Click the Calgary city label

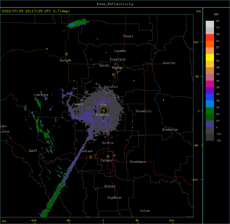[x=107, y=160]
